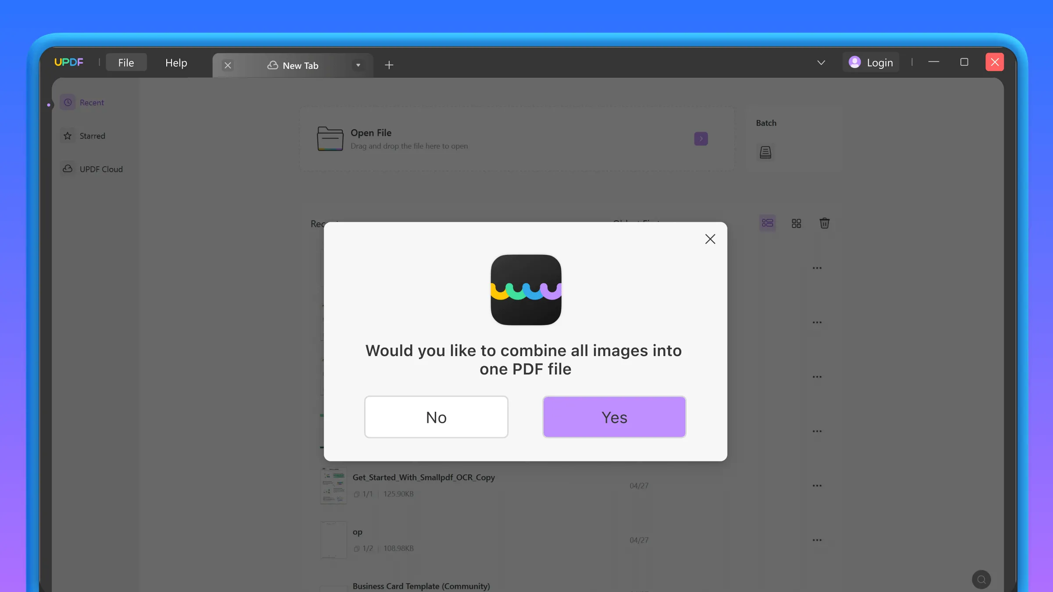Open the File menu
Image resolution: width=1053 pixels, height=592 pixels.
click(126, 62)
